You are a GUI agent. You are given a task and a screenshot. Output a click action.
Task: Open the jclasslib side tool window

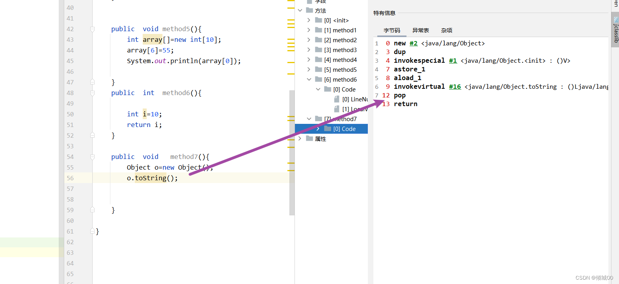[x=615, y=30]
